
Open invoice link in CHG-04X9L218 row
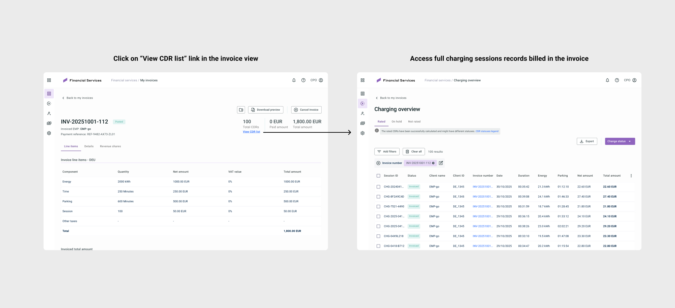coord(483,236)
